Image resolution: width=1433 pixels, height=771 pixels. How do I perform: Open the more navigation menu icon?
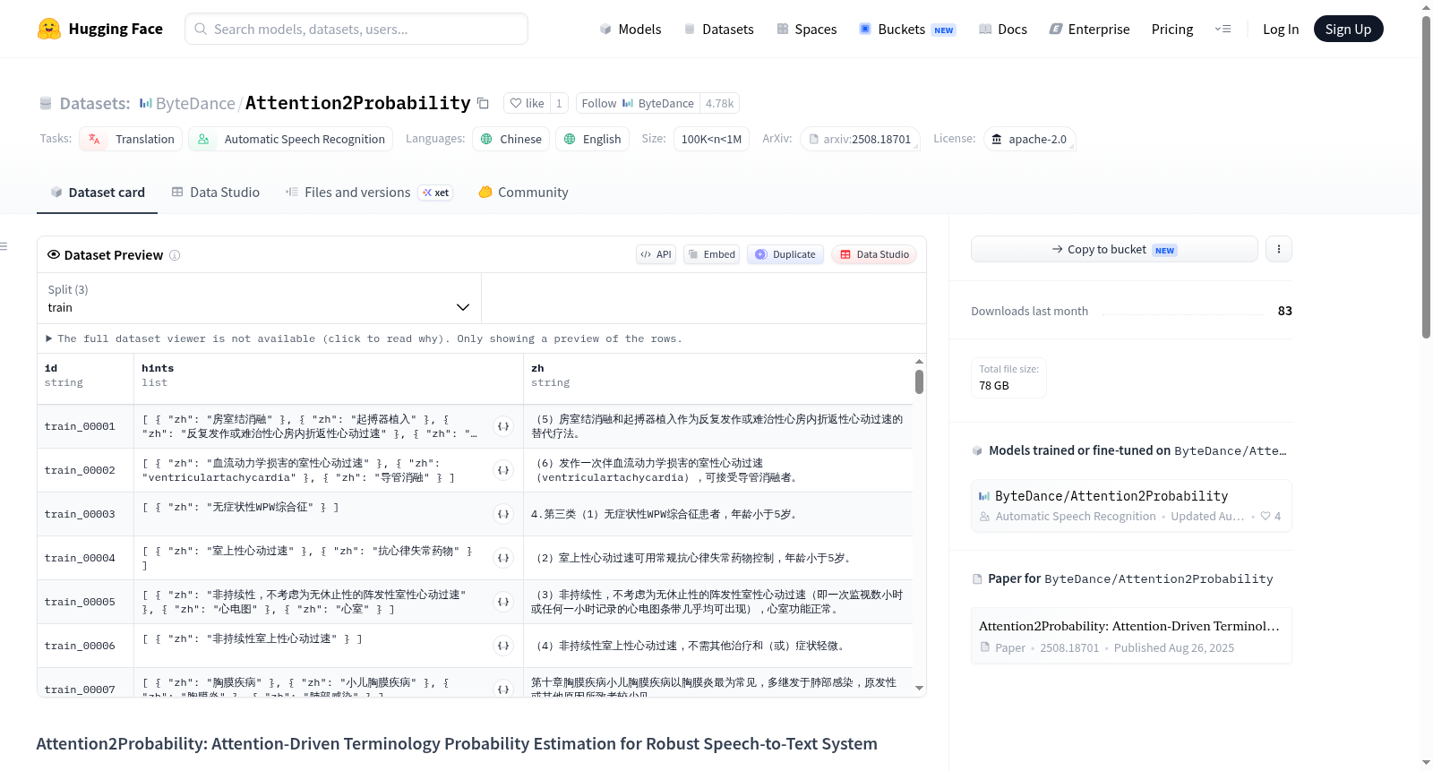point(1223,29)
